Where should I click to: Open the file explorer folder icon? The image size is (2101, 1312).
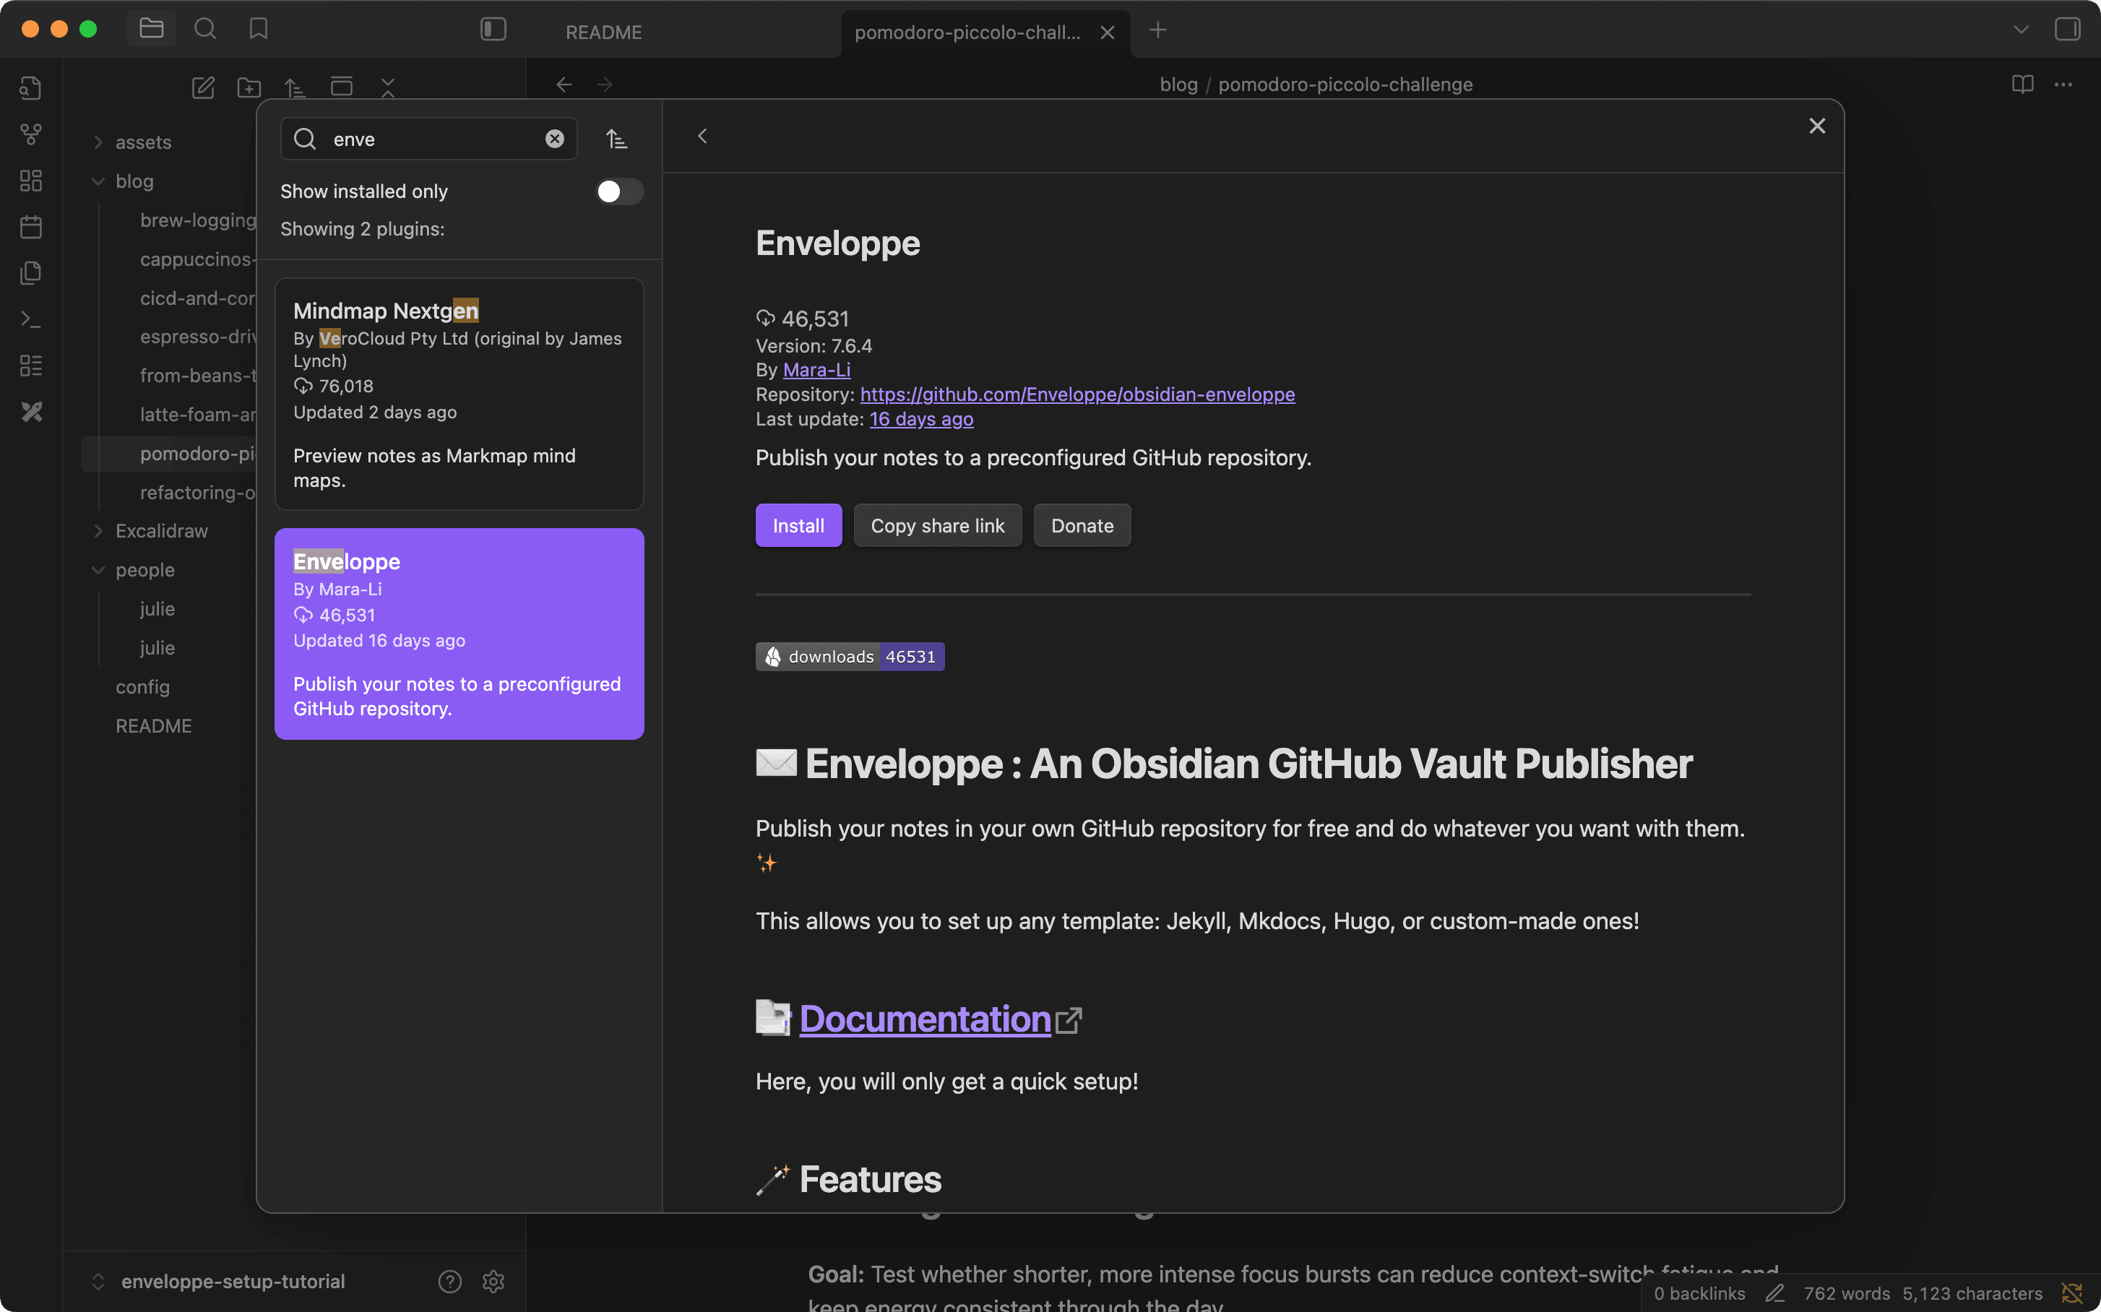point(151,30)
